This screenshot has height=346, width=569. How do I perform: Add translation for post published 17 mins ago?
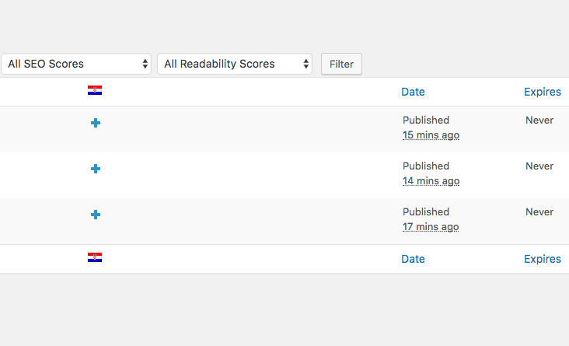point(96,215)
